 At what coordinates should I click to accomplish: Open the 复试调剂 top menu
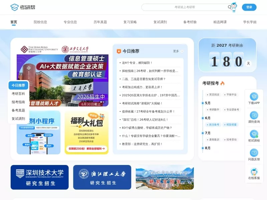[160, 22]
